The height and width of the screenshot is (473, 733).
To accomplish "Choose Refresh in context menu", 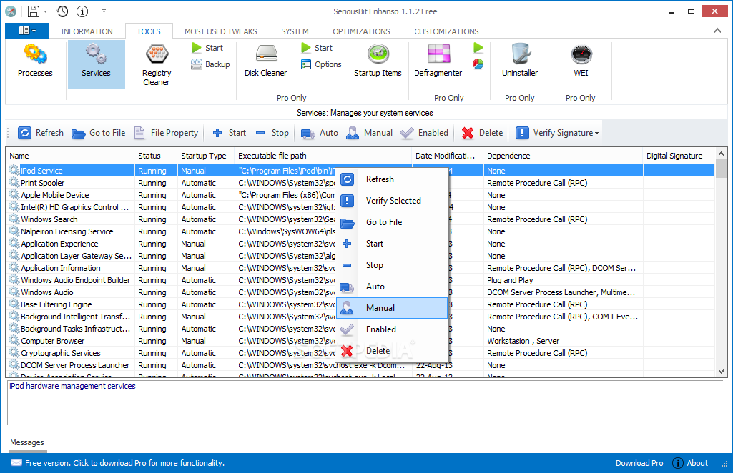I will click(392, 179).
